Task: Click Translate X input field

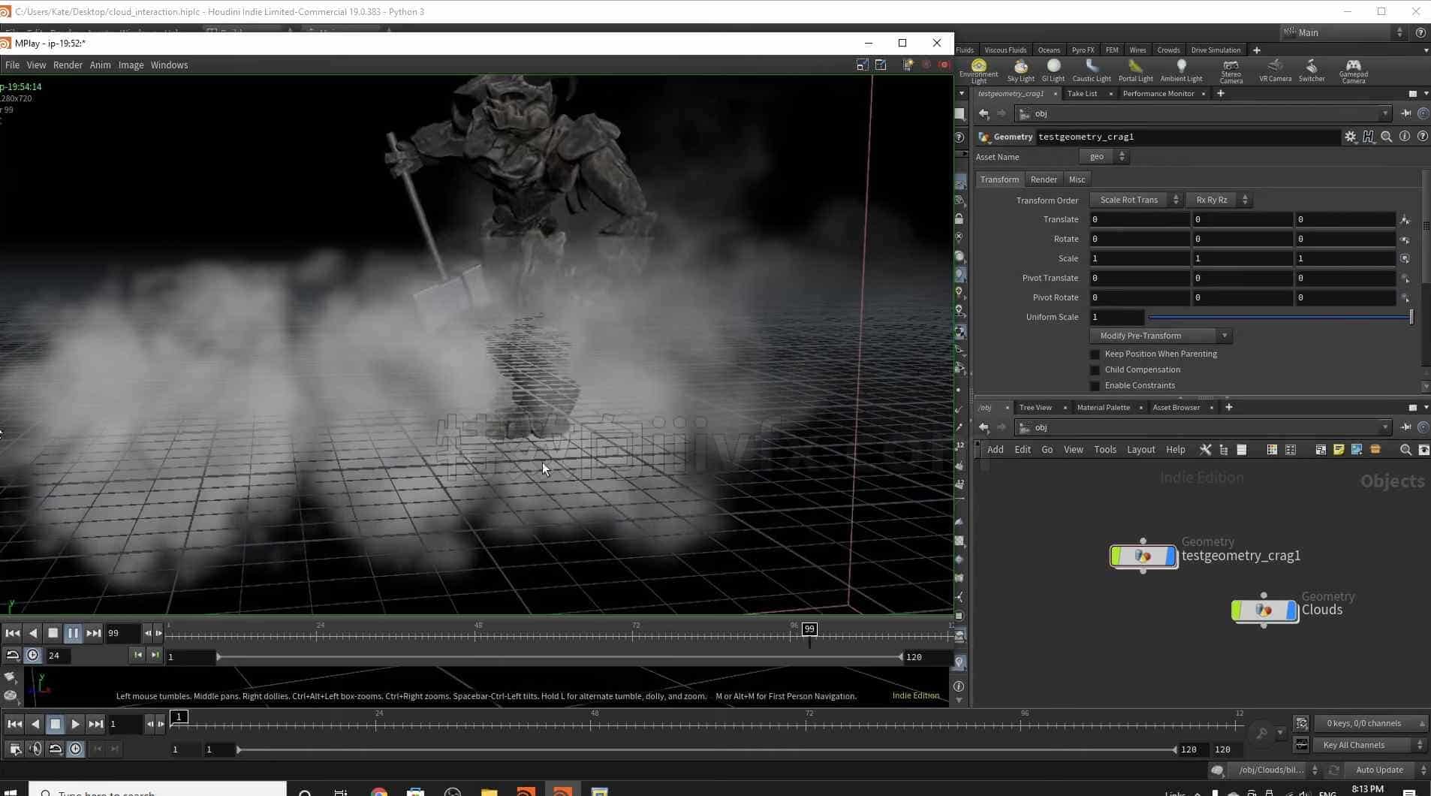Action: coord(1140,219)
